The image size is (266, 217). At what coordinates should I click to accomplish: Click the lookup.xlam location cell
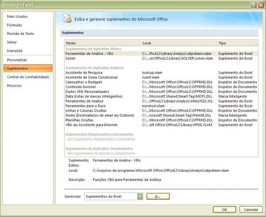152,73
